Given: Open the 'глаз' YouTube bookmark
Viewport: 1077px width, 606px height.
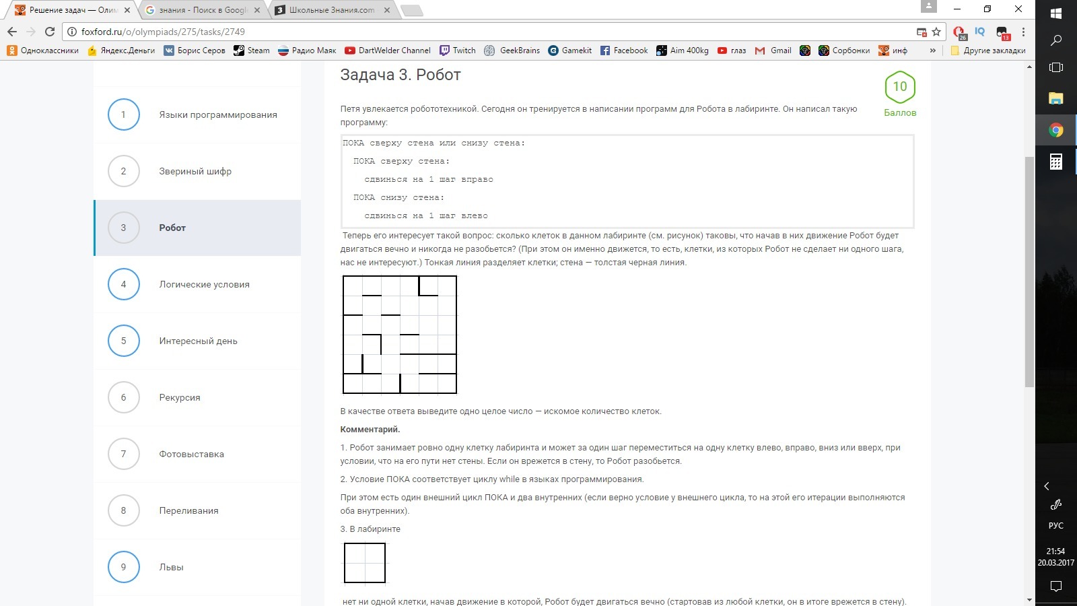Looking at the screenshot, I should point(732,50).
